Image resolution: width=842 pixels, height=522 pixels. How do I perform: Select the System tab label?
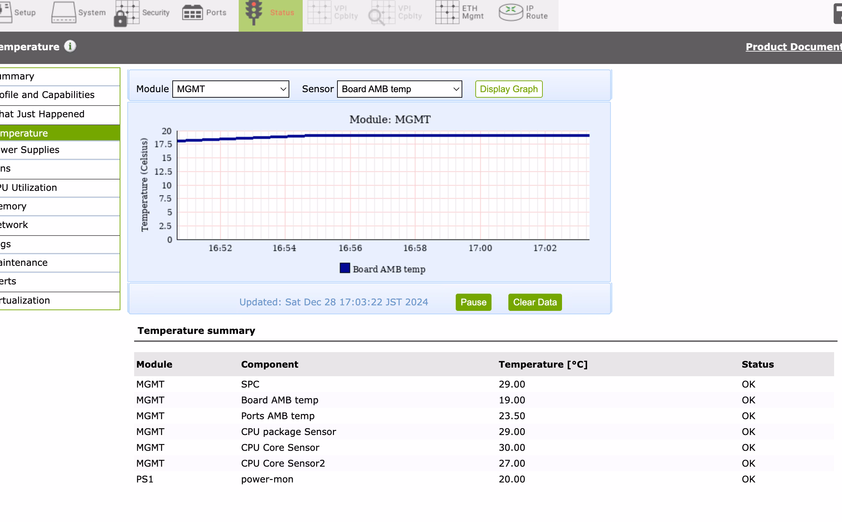pyautogui.click(x=92, y=12)
